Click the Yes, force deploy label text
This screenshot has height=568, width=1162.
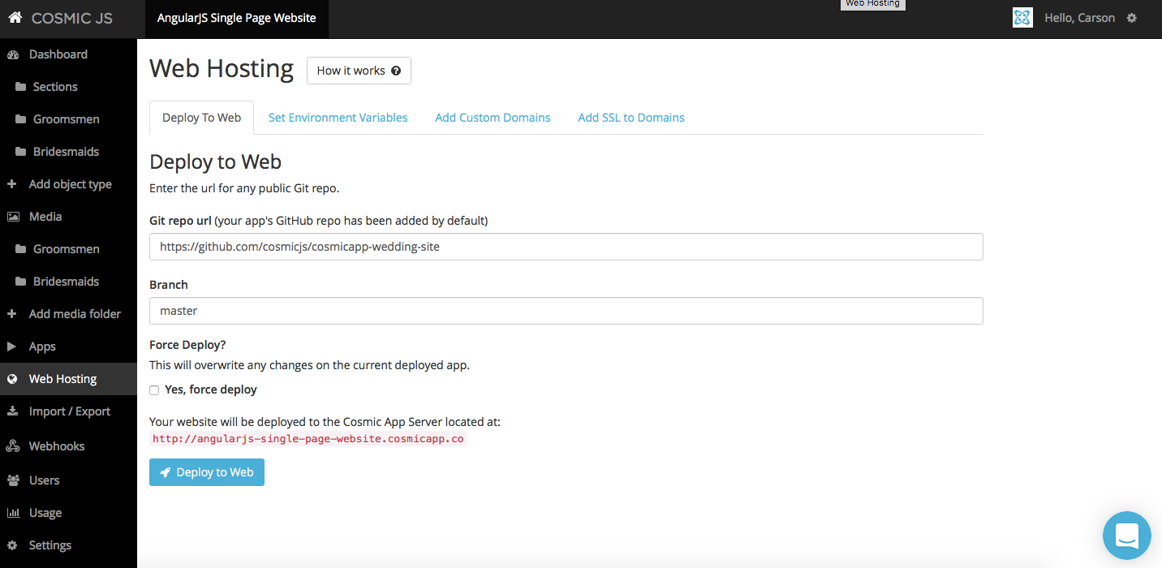[211, 389]
